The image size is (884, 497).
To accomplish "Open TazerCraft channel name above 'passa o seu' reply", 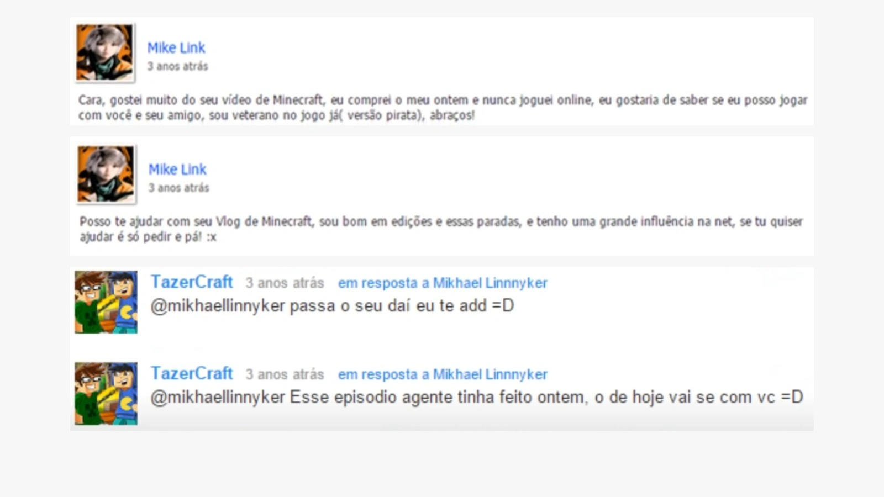I will pos(192,282).
